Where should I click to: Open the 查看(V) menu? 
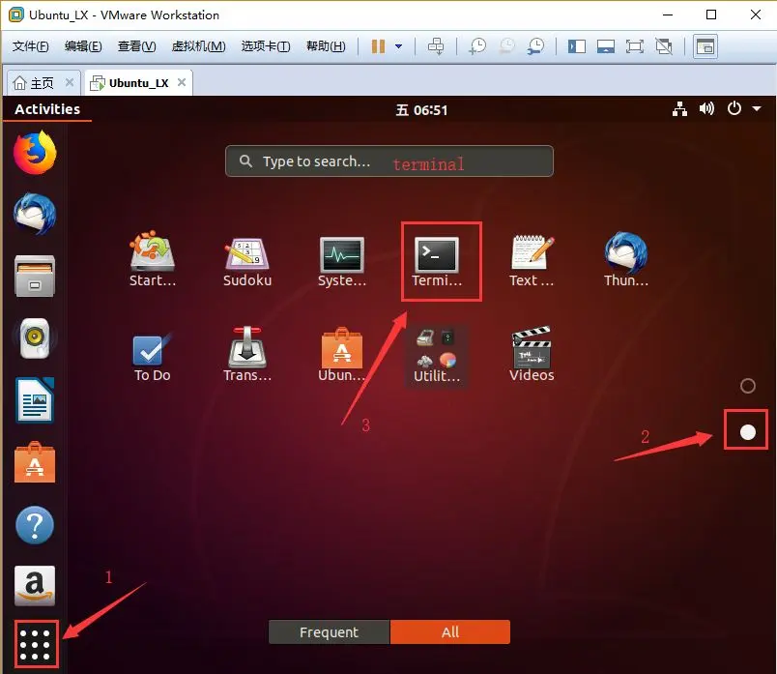[137, 46]
